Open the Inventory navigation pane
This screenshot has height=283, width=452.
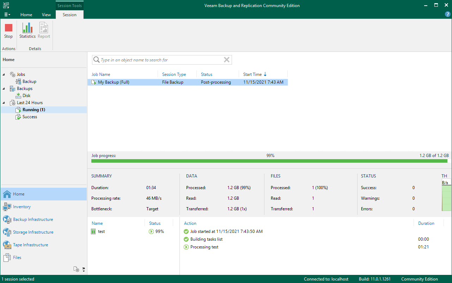click(x=43, y=207)
